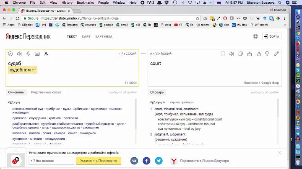Select the Словарь tab

[157, 92]
